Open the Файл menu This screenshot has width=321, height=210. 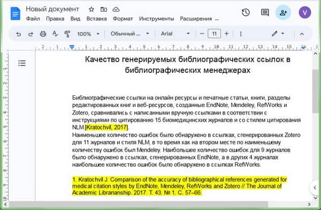point(33,19)
